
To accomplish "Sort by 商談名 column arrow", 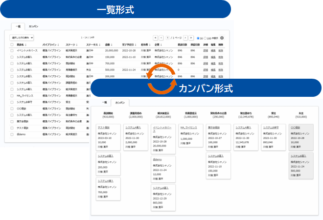I will tap(26, 44).
